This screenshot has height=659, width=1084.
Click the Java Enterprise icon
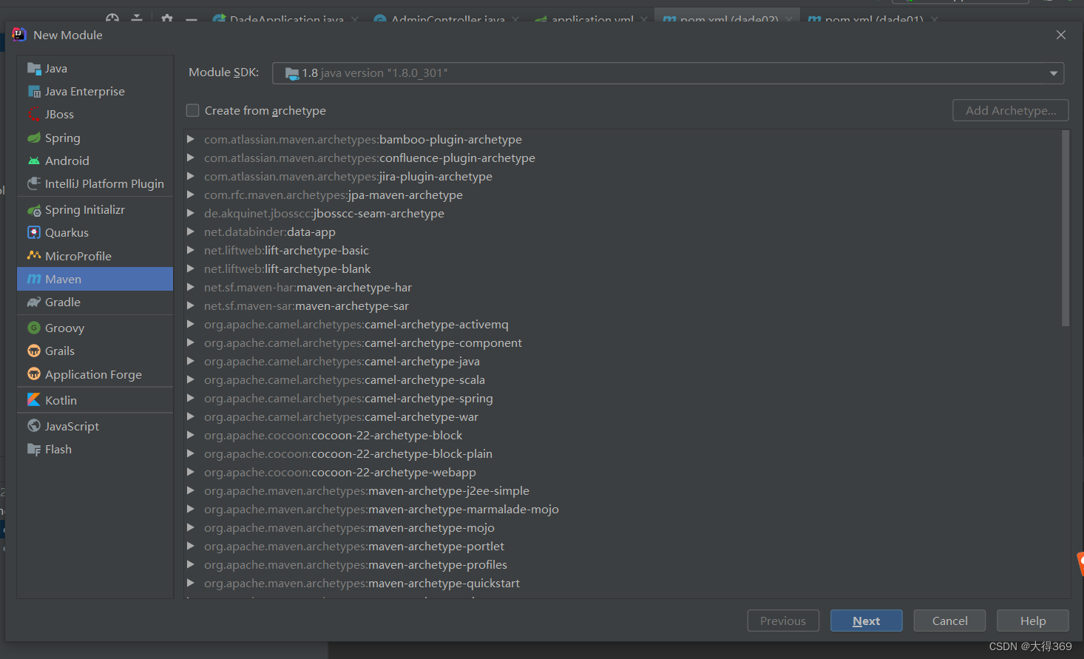[x=34, y=92]
